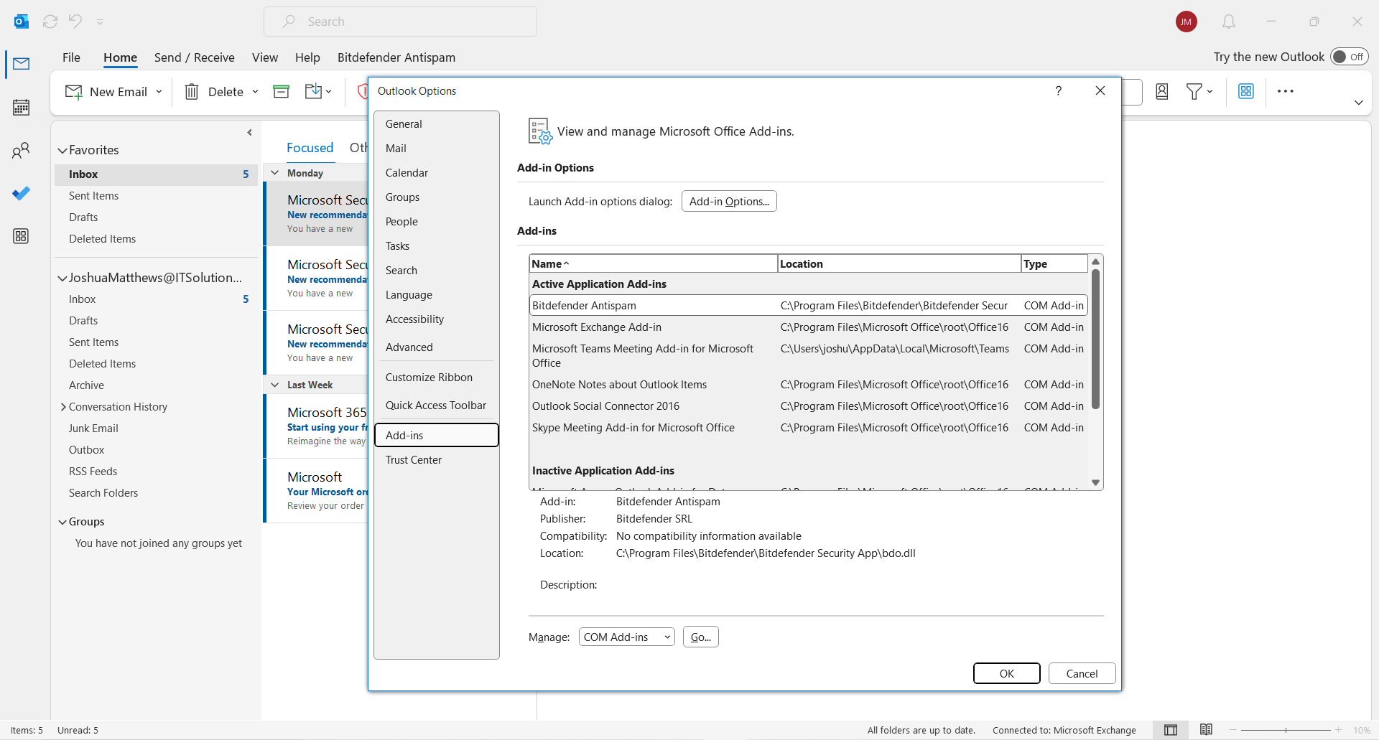Click the Go... button

click(x=701, y=637)
